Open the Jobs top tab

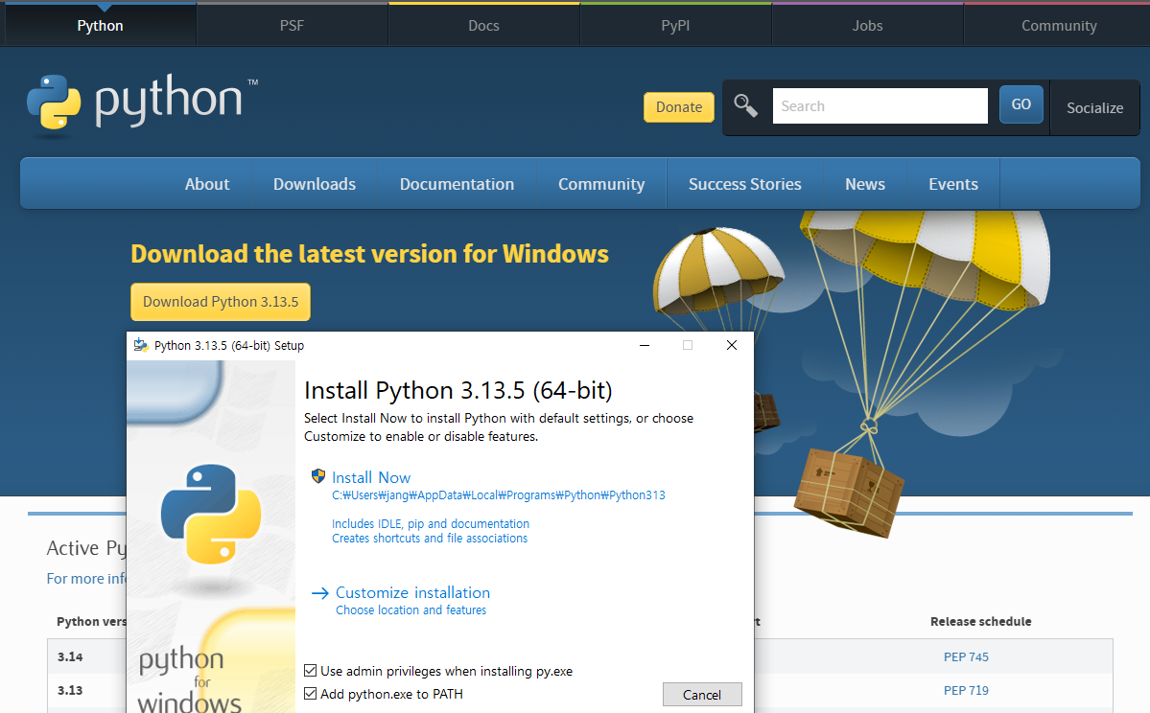coord(868,26)
